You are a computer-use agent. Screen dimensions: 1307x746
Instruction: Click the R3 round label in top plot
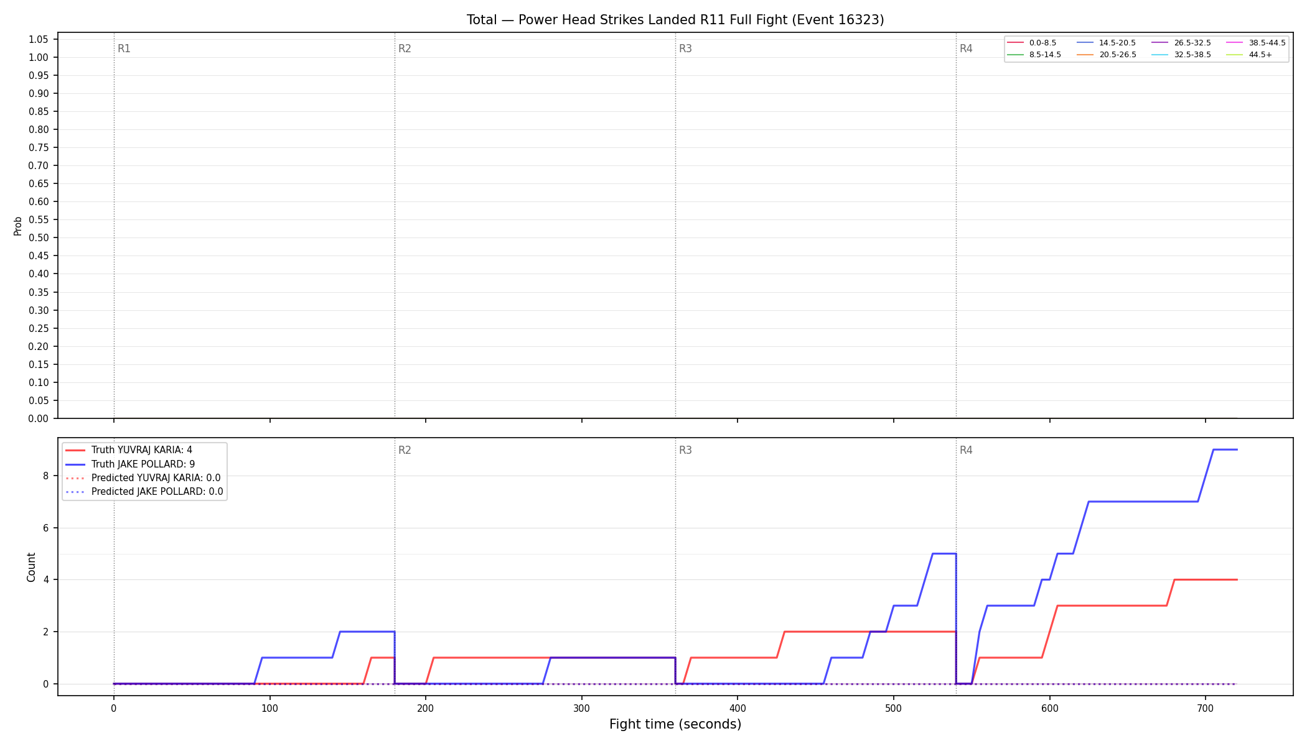(685, 48)
